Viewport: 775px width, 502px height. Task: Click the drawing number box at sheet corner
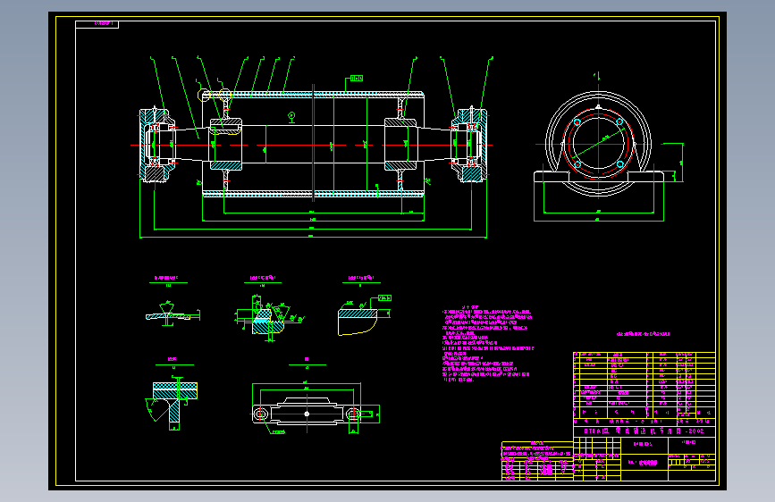tap(97, 24)
